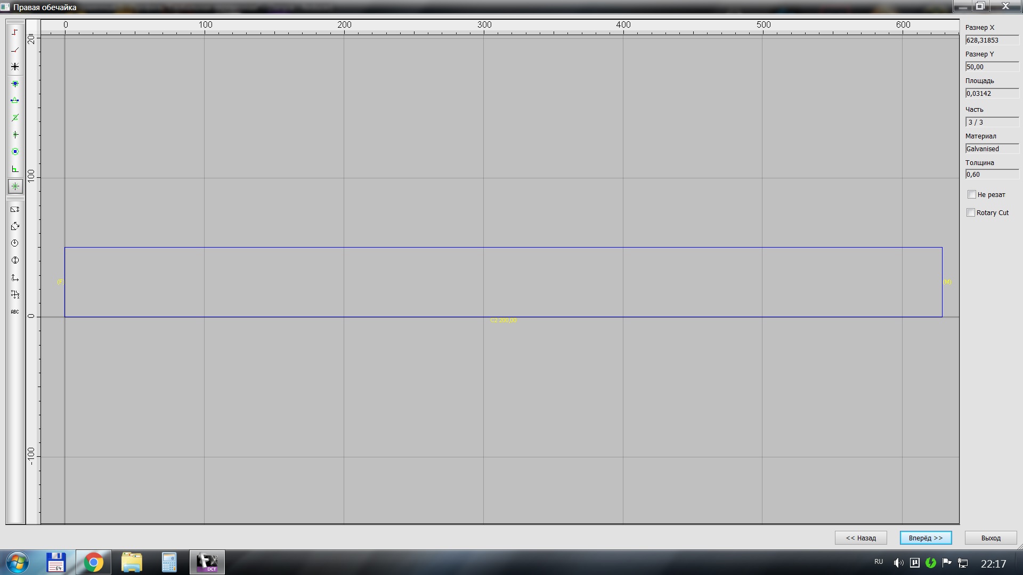Click the blue triangle midpoint snap icon
Viewport: 1023px width, 575px height.
(x=15, y=101)
